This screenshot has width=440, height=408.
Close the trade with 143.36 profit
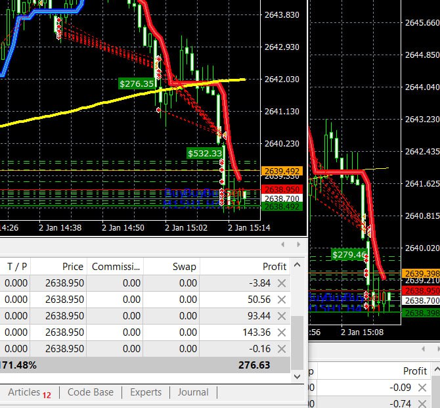282,332
